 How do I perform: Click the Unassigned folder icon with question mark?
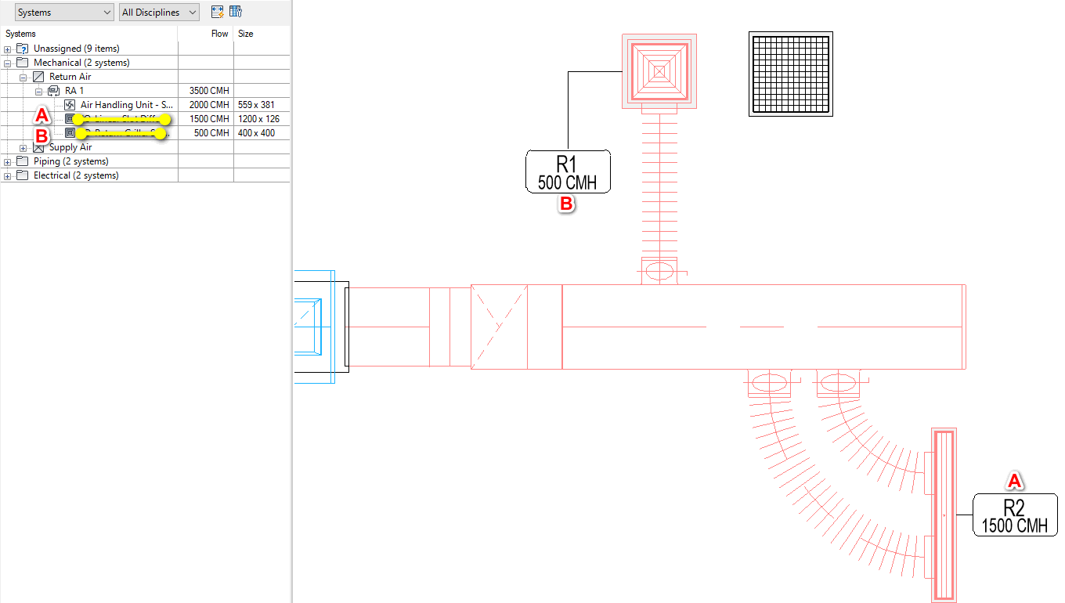23,49
